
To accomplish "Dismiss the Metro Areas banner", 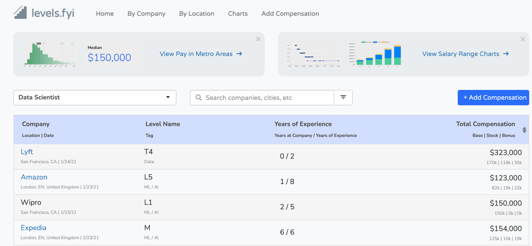I will (x=258, y=39).
